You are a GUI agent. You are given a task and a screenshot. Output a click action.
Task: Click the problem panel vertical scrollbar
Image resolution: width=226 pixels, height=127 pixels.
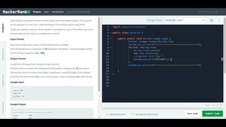(x=99, y=54)
